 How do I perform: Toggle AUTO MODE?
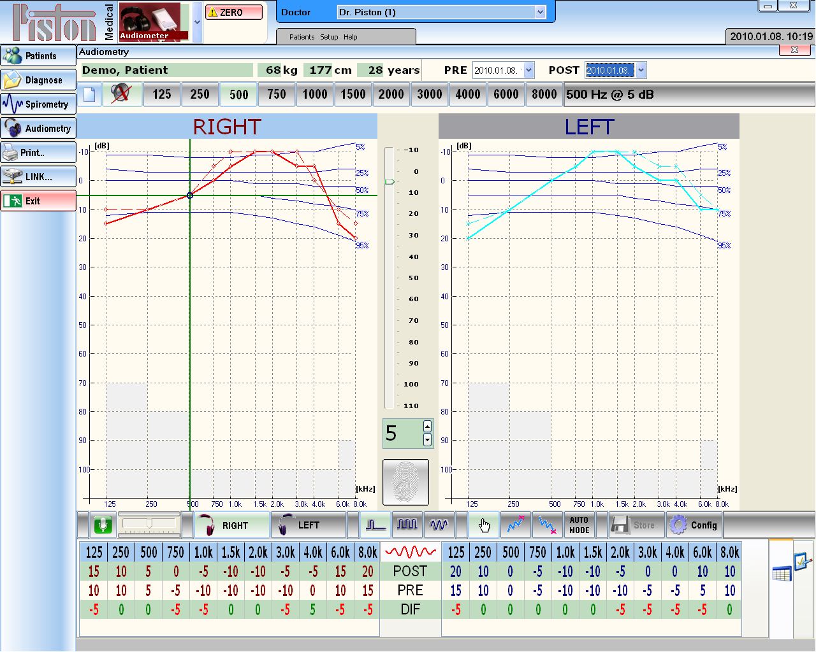coord(579,525)
